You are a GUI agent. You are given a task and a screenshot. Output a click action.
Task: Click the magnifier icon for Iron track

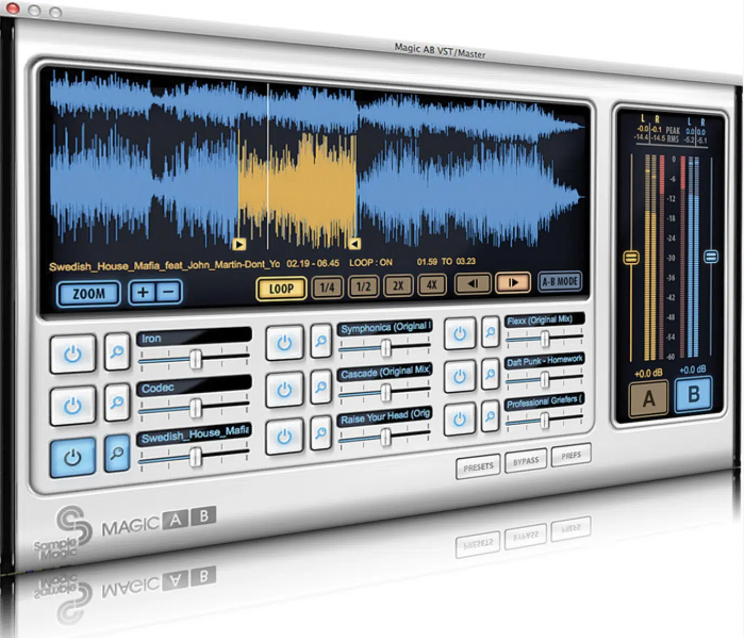pyautogui.click(x=117, y=351)
